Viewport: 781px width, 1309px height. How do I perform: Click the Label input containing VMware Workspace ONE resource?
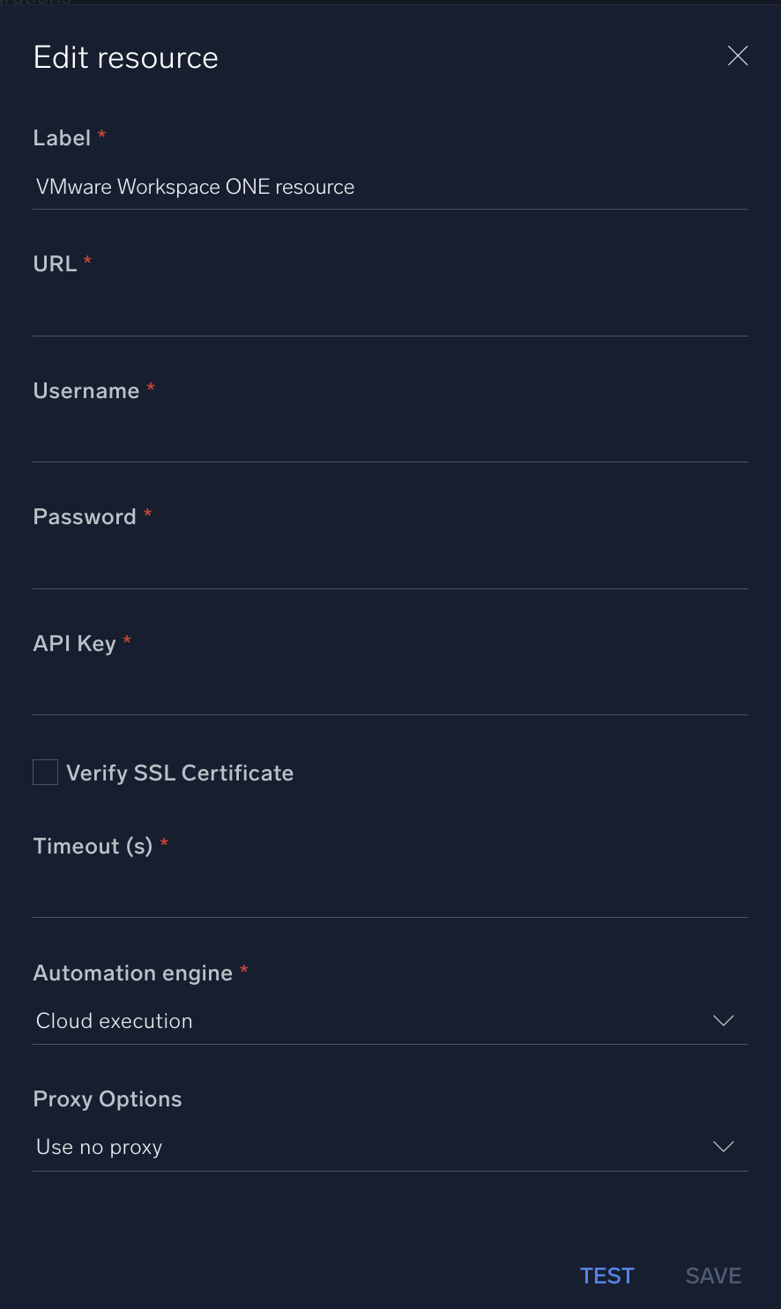[x=390, y=187]
